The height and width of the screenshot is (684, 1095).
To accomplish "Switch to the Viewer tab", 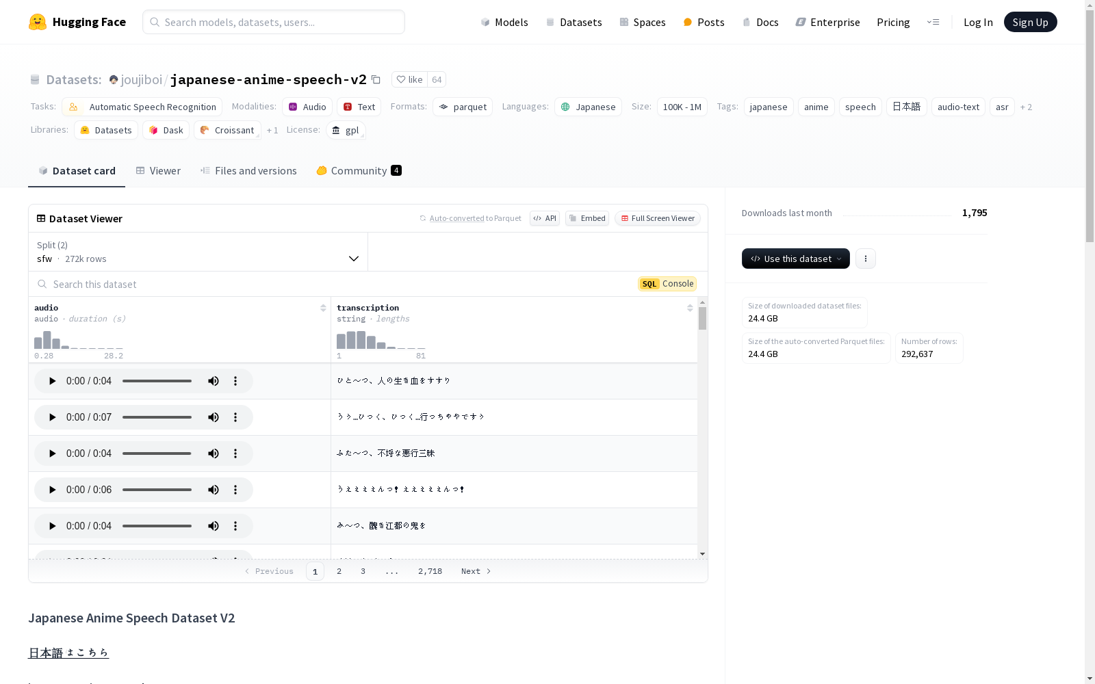I will click(158, 171).
